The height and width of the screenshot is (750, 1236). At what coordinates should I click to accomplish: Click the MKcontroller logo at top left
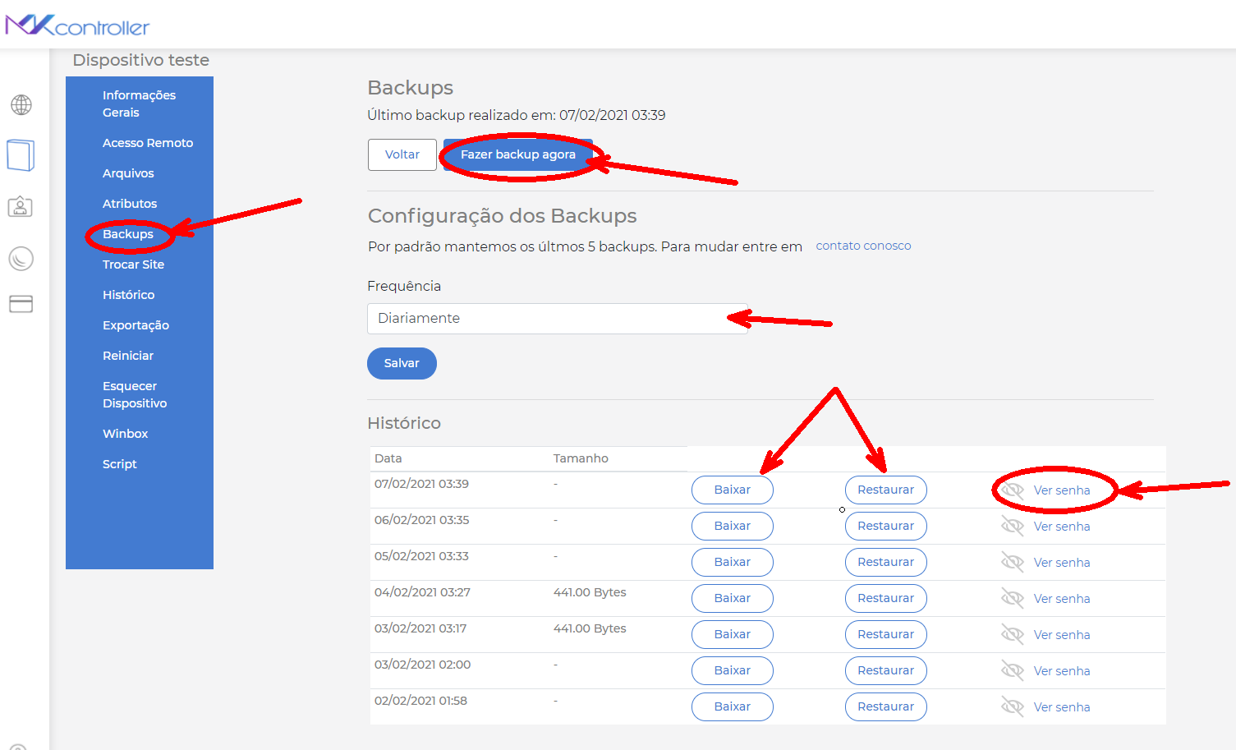coord(80,24)
